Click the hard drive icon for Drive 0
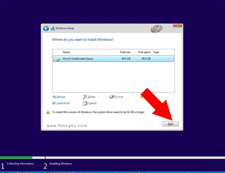 coord(57,59)
